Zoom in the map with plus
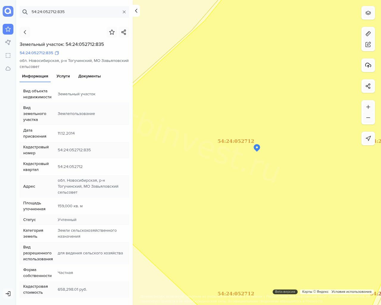This screenshot has height=305, width=381. tap(368, 107)
